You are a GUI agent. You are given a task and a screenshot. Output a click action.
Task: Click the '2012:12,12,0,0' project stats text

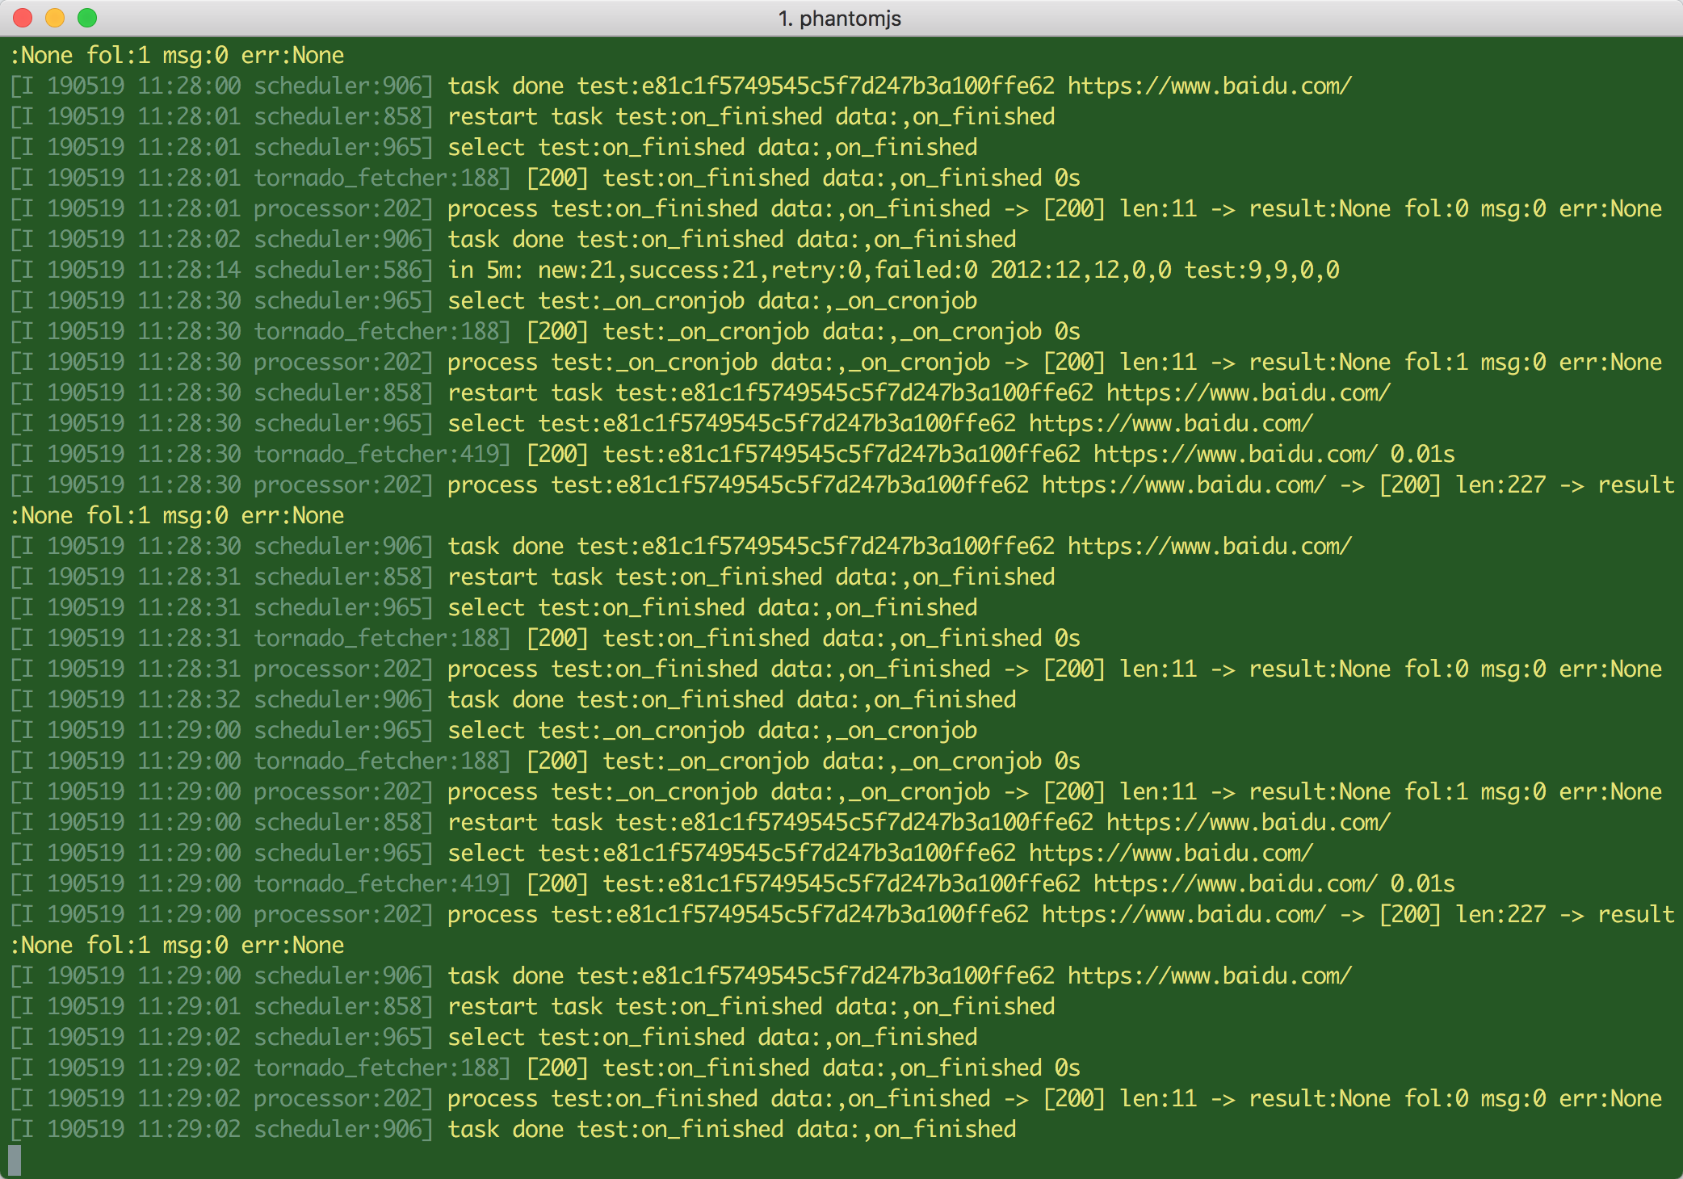1080,270
